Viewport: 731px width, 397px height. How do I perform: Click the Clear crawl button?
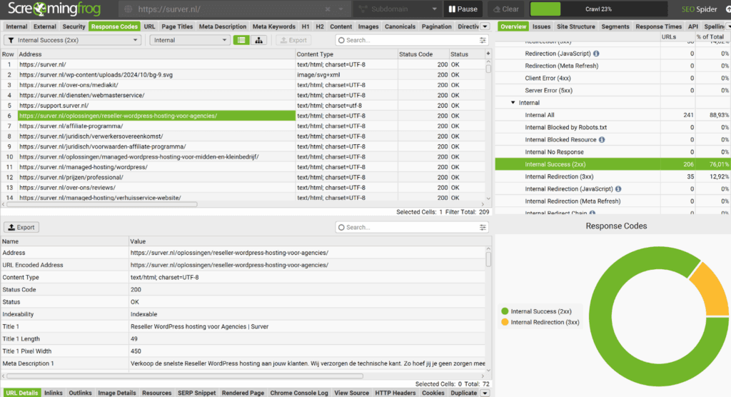506,9
